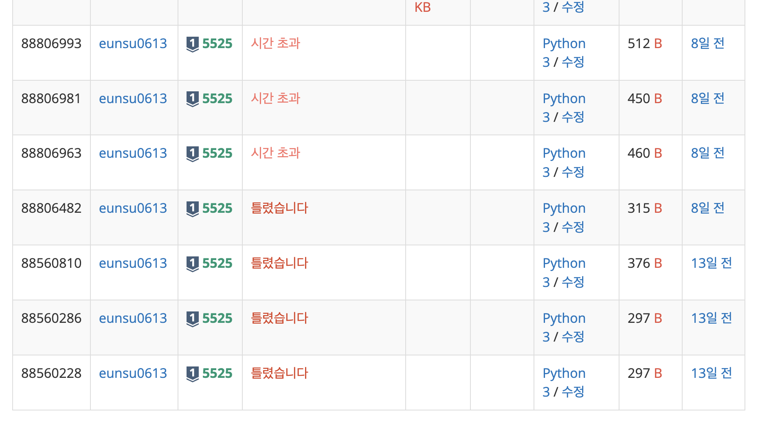Click the solved.ac badge beside 5525 in row 88806482

tap(192, 208)
